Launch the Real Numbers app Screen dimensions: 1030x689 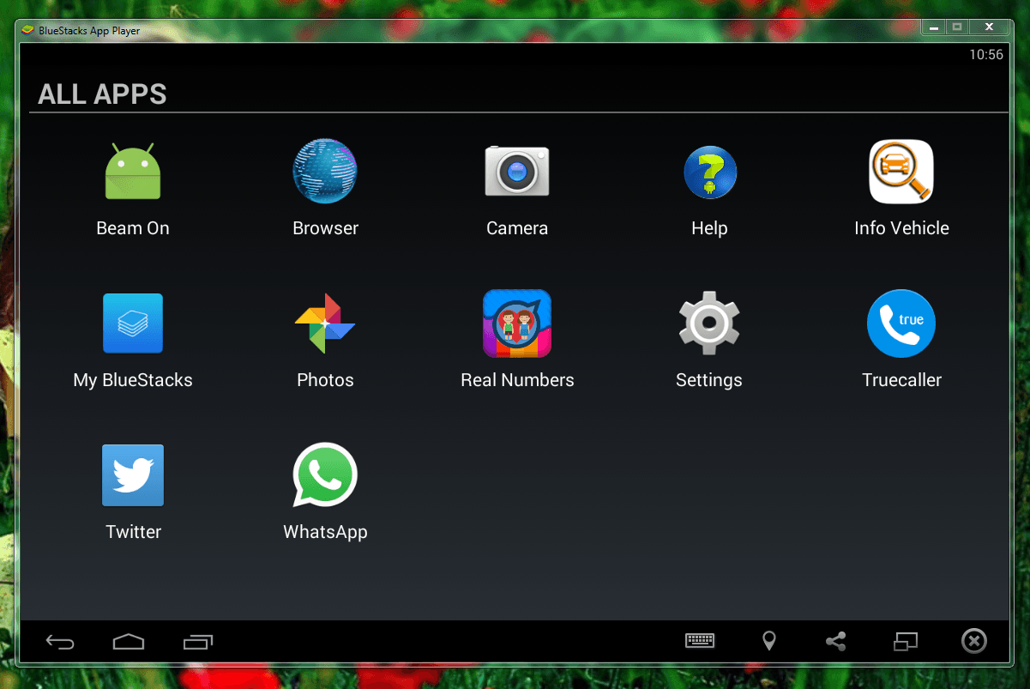[x=517, y=323]
